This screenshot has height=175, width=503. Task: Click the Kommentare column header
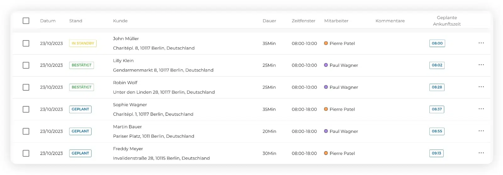[x=390, y=21]
